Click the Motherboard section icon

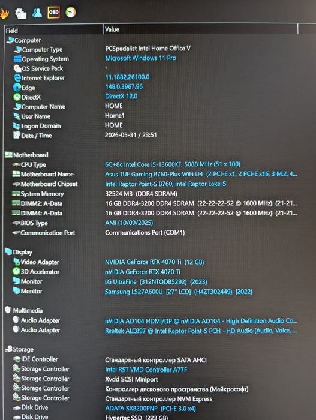click(8, 155)
